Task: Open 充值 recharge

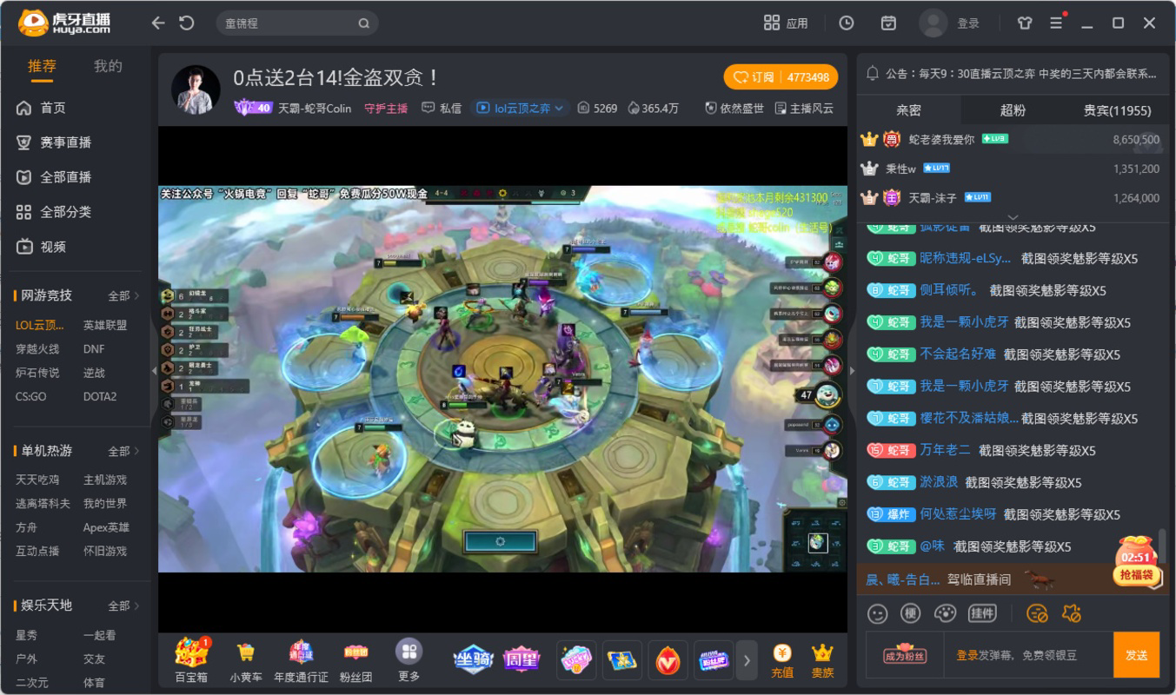Action: point(782,661)
